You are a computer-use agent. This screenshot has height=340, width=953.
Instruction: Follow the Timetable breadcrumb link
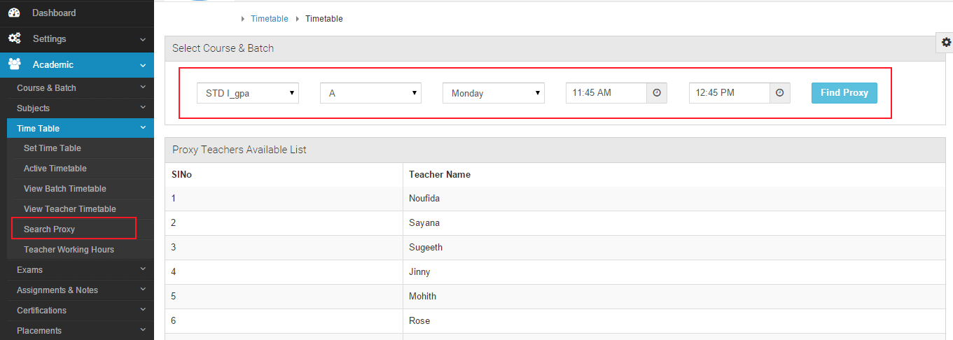coord(270,19)
